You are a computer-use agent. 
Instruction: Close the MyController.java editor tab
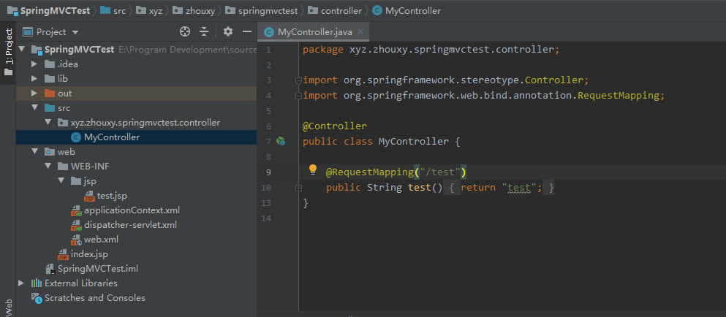tap(360, 32)
